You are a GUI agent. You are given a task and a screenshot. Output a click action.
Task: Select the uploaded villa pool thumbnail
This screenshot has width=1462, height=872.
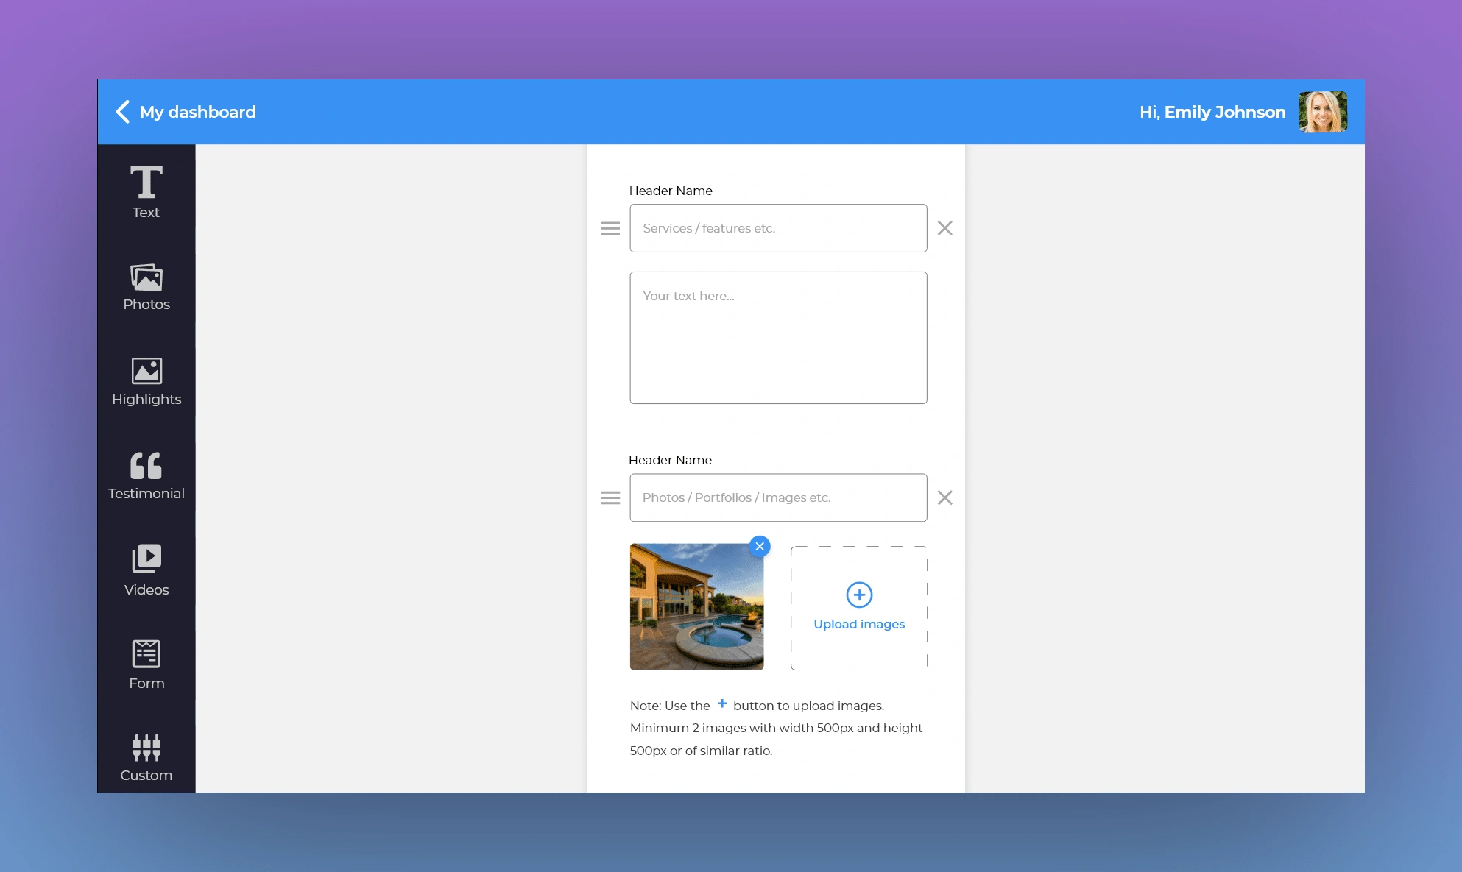(x=696, y=606)
